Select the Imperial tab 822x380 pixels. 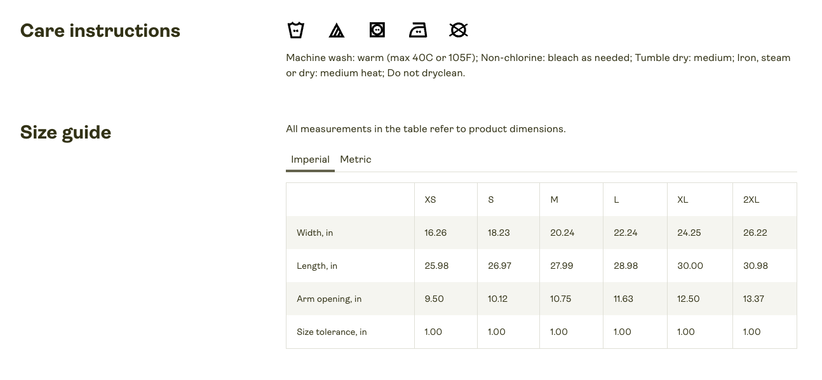(x=310, y=159)
